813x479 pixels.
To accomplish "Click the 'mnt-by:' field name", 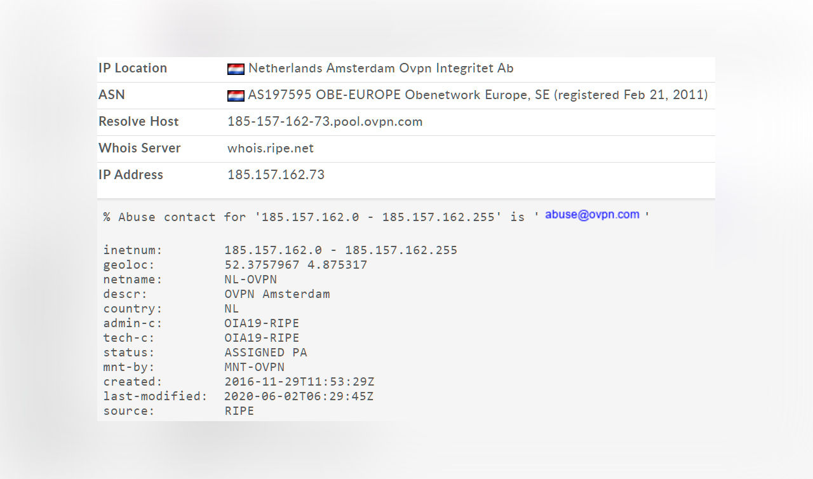I will pyautogui.click(x=129, y=367).
